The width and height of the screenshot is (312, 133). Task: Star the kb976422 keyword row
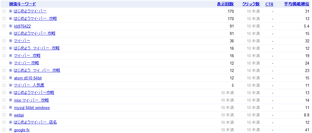click(4, 26)
